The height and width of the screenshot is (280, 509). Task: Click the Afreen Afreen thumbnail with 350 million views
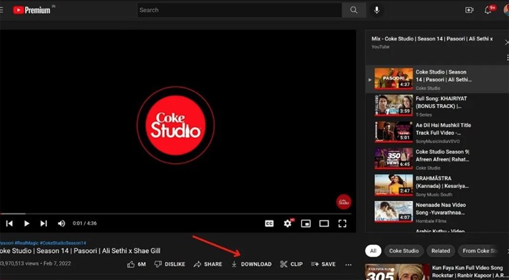[393, 159]
